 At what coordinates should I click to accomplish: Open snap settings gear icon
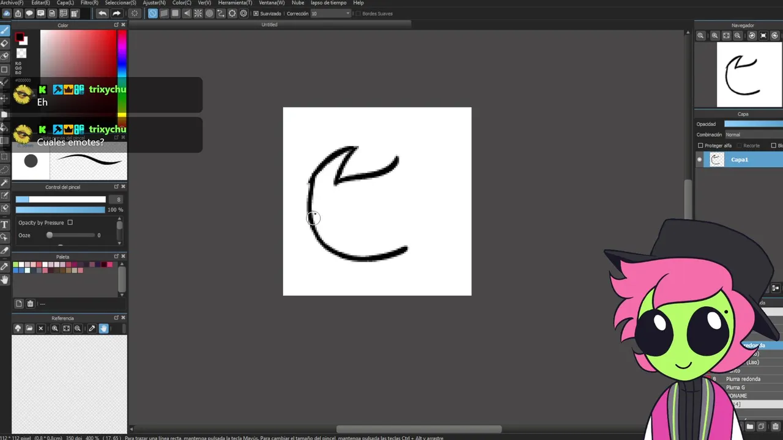click(x=243, y=13)
